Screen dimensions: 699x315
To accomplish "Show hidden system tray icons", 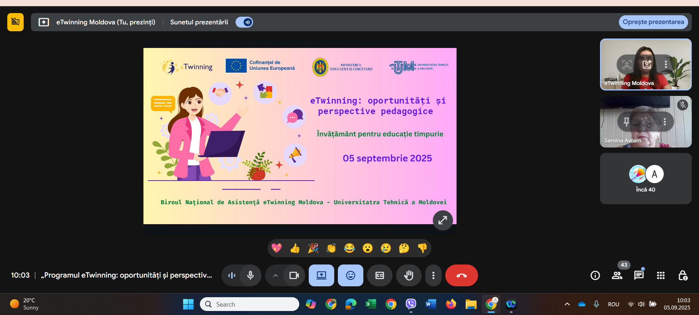I will click(567, 304).
